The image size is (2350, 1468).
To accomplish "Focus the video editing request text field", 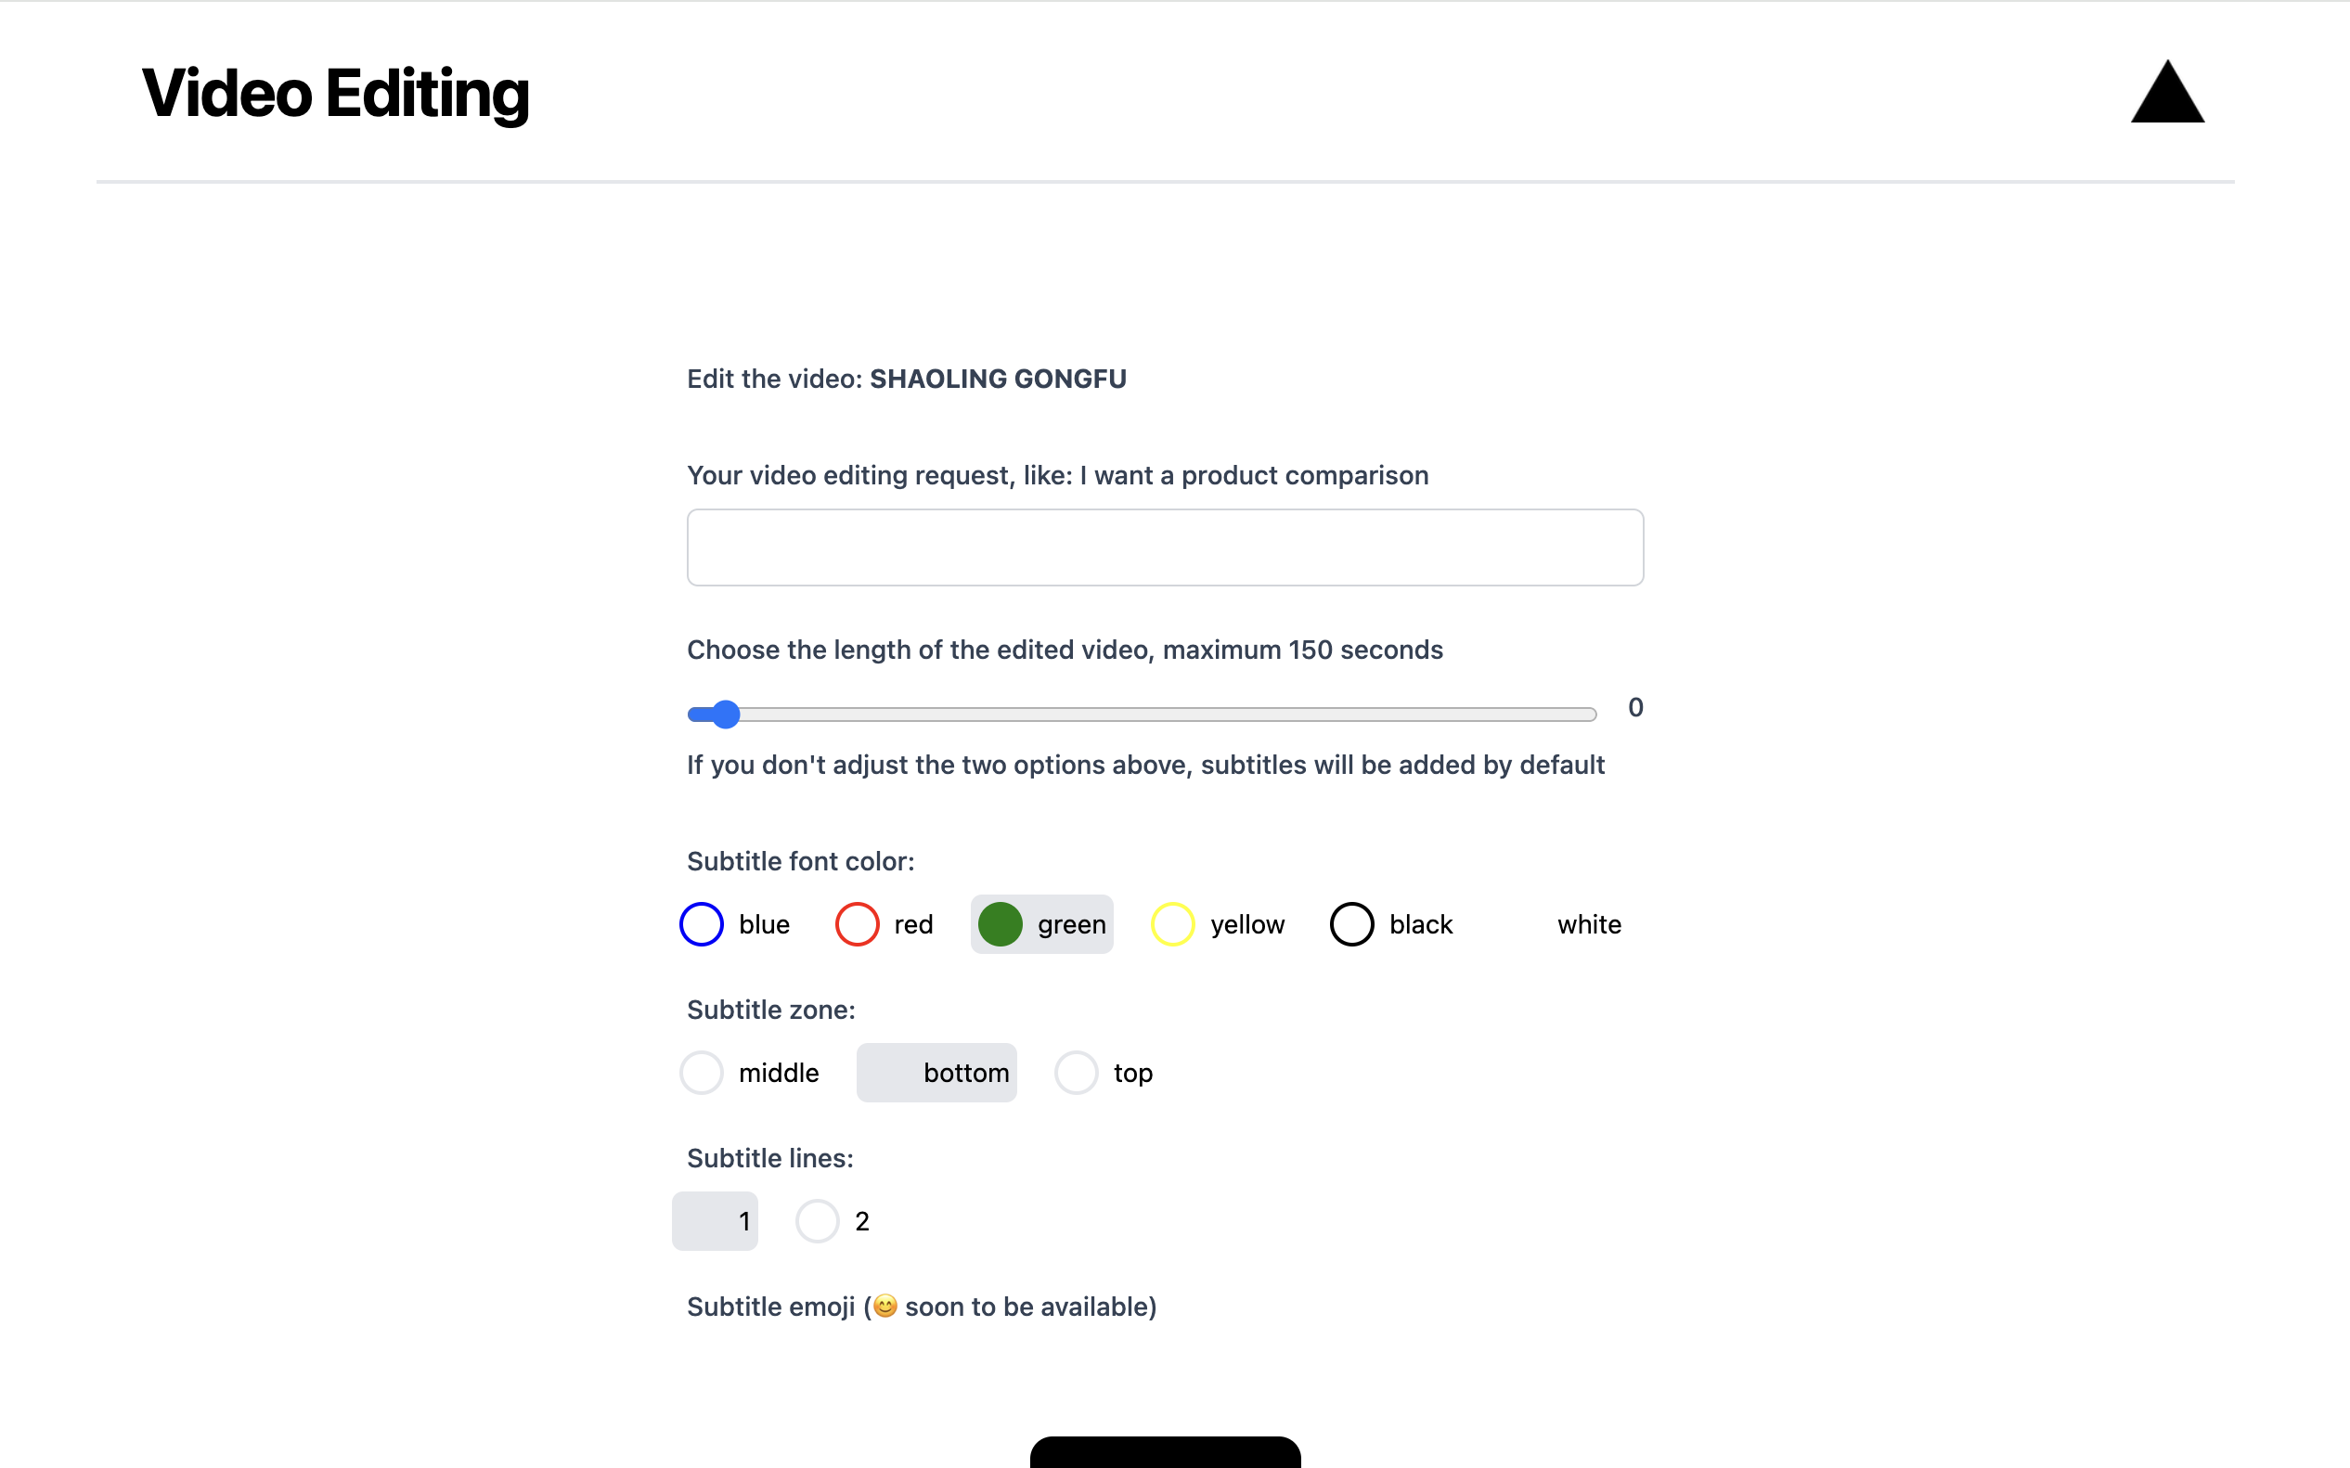I will [1164, 547].
